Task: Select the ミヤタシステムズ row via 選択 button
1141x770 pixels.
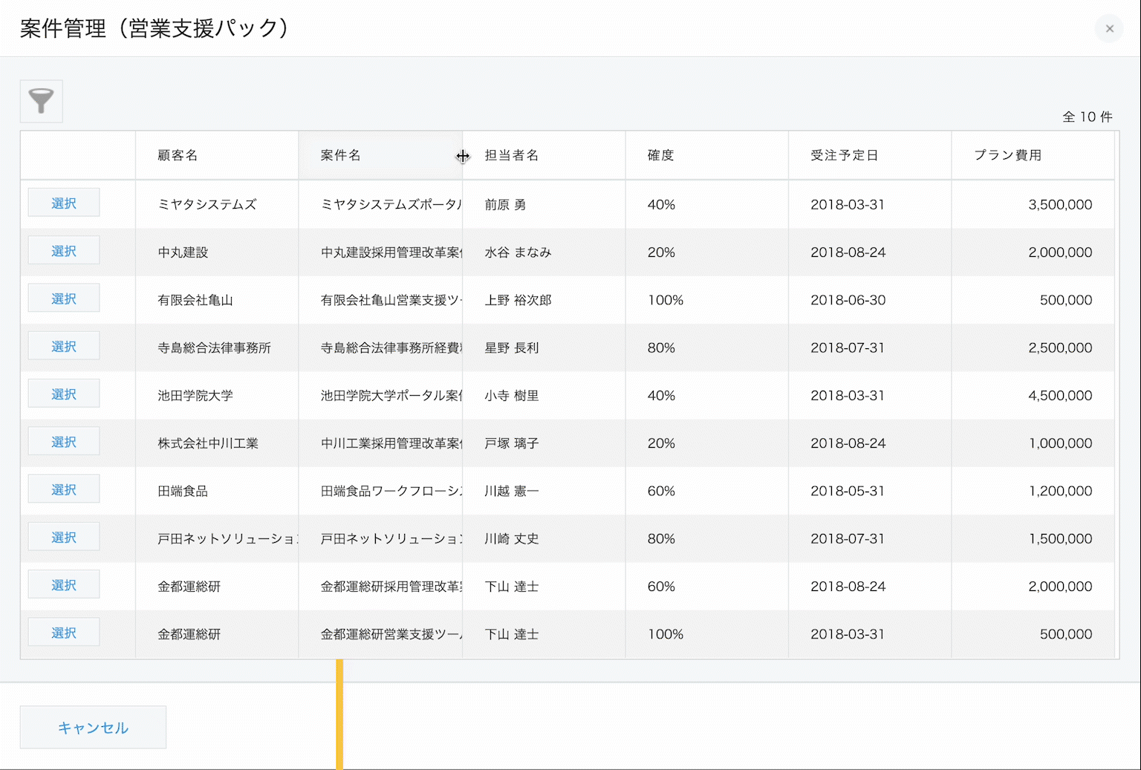Action: coord(63,202)
